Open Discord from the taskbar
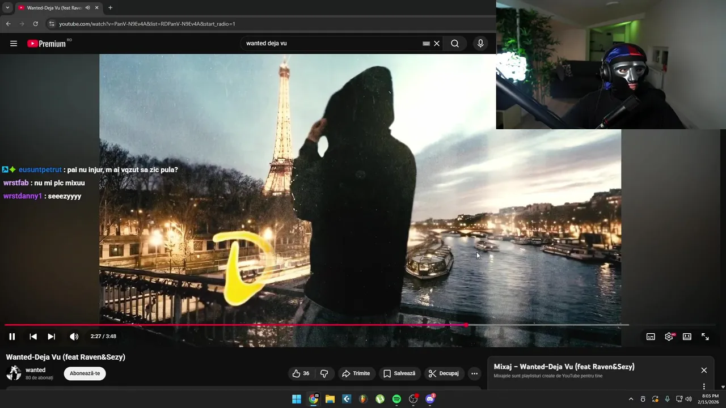726x408 pixels. 430,399
